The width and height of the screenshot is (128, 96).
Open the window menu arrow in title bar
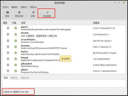[x=4, y=3]
